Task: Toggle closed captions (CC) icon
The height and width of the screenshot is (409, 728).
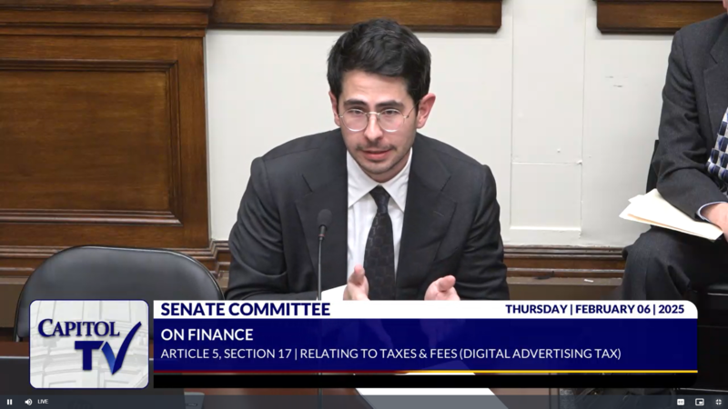Action: point(681,402)
